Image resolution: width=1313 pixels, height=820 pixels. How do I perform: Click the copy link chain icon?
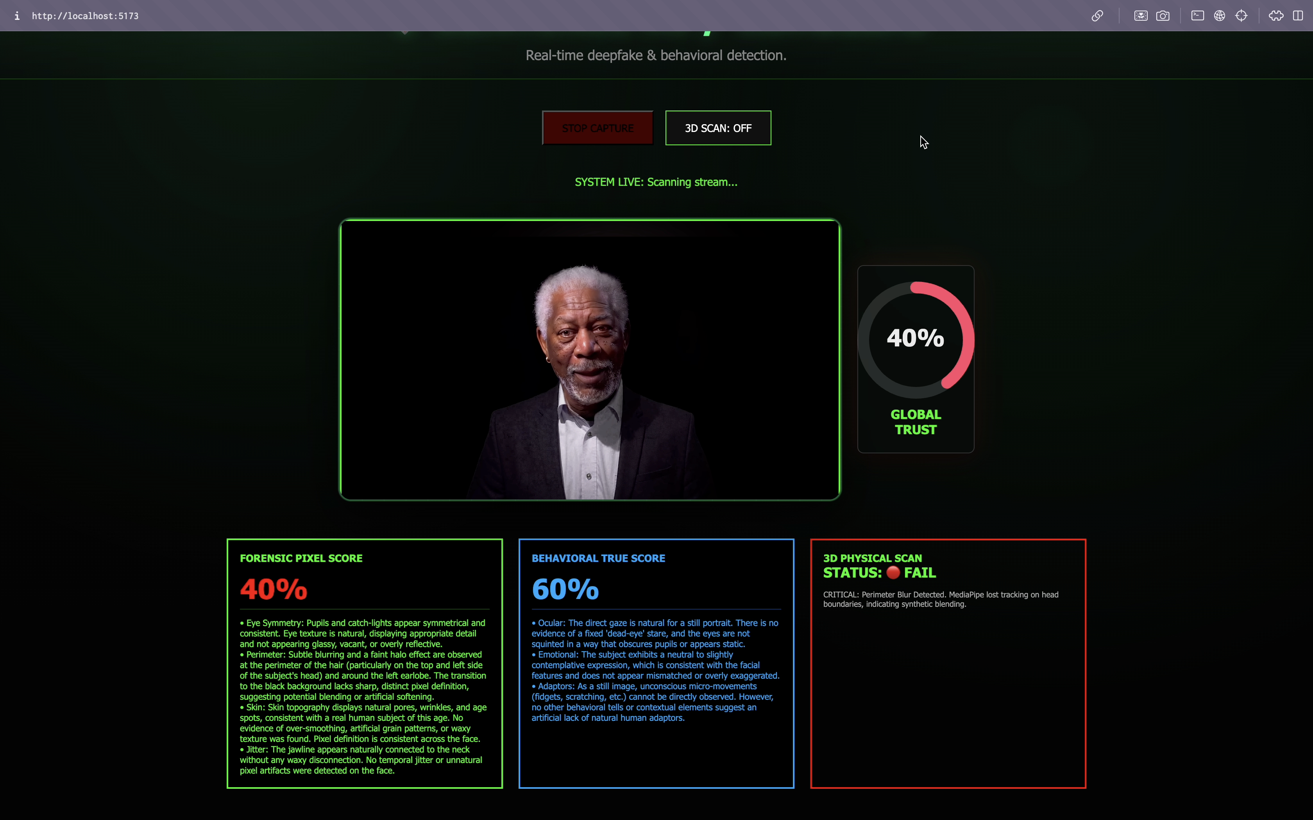click(x=1097, y=16)
